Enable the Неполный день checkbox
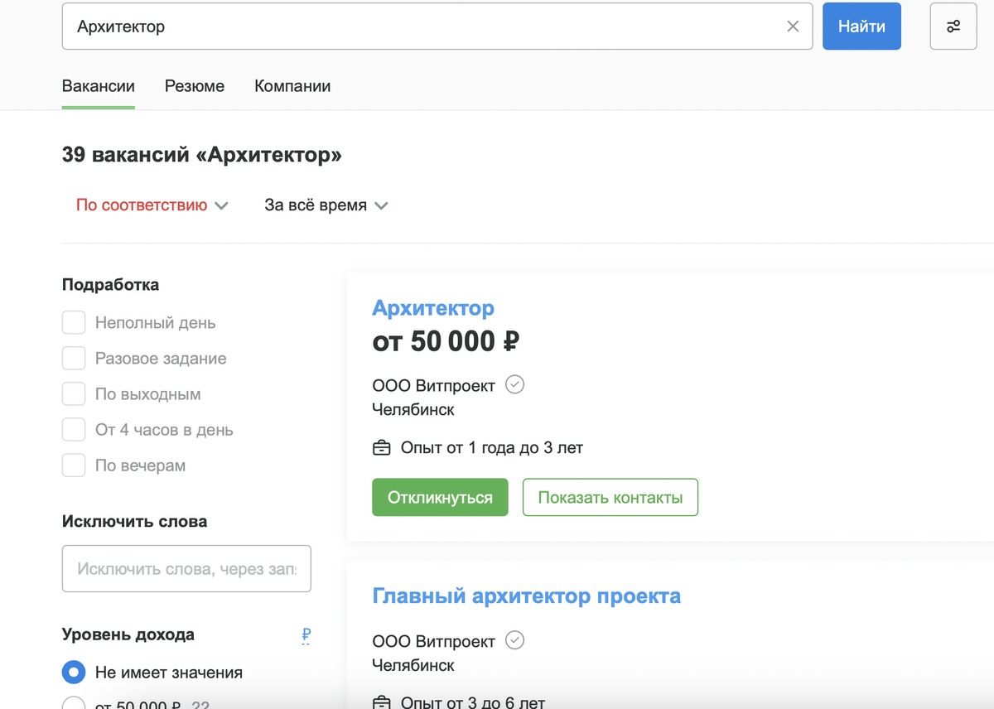Screen dimensions: 994x709 [74, 322]
